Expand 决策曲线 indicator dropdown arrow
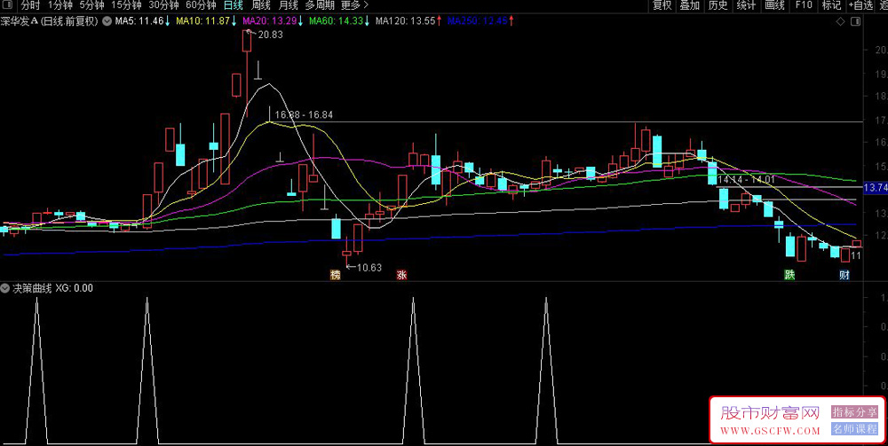Image resolution: width=888 pixels, height=446 pixels. [x=5, y=288]
